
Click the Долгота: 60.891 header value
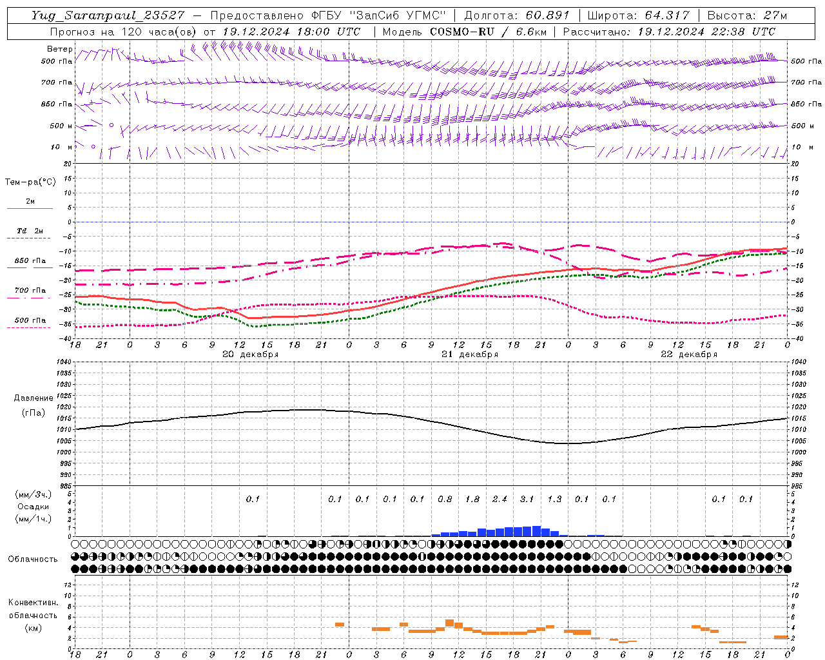(x=517, y=15)
